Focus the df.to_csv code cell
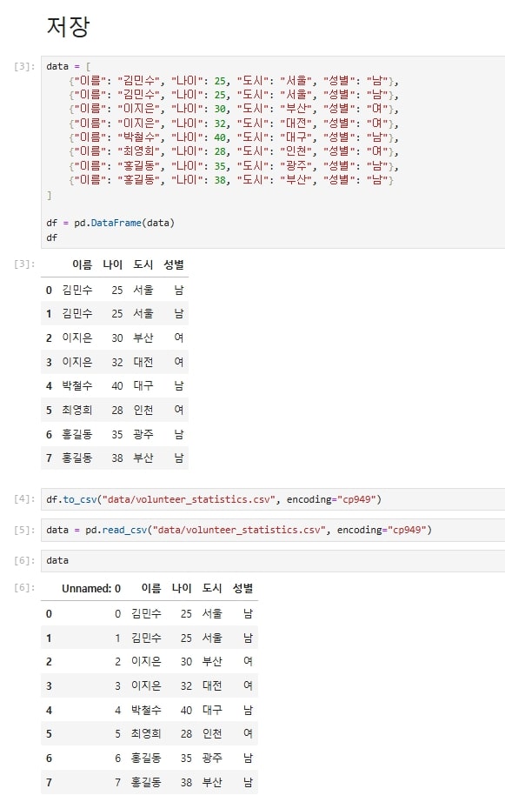The width and height of the screenshot is (505, 802). (273, 499)
